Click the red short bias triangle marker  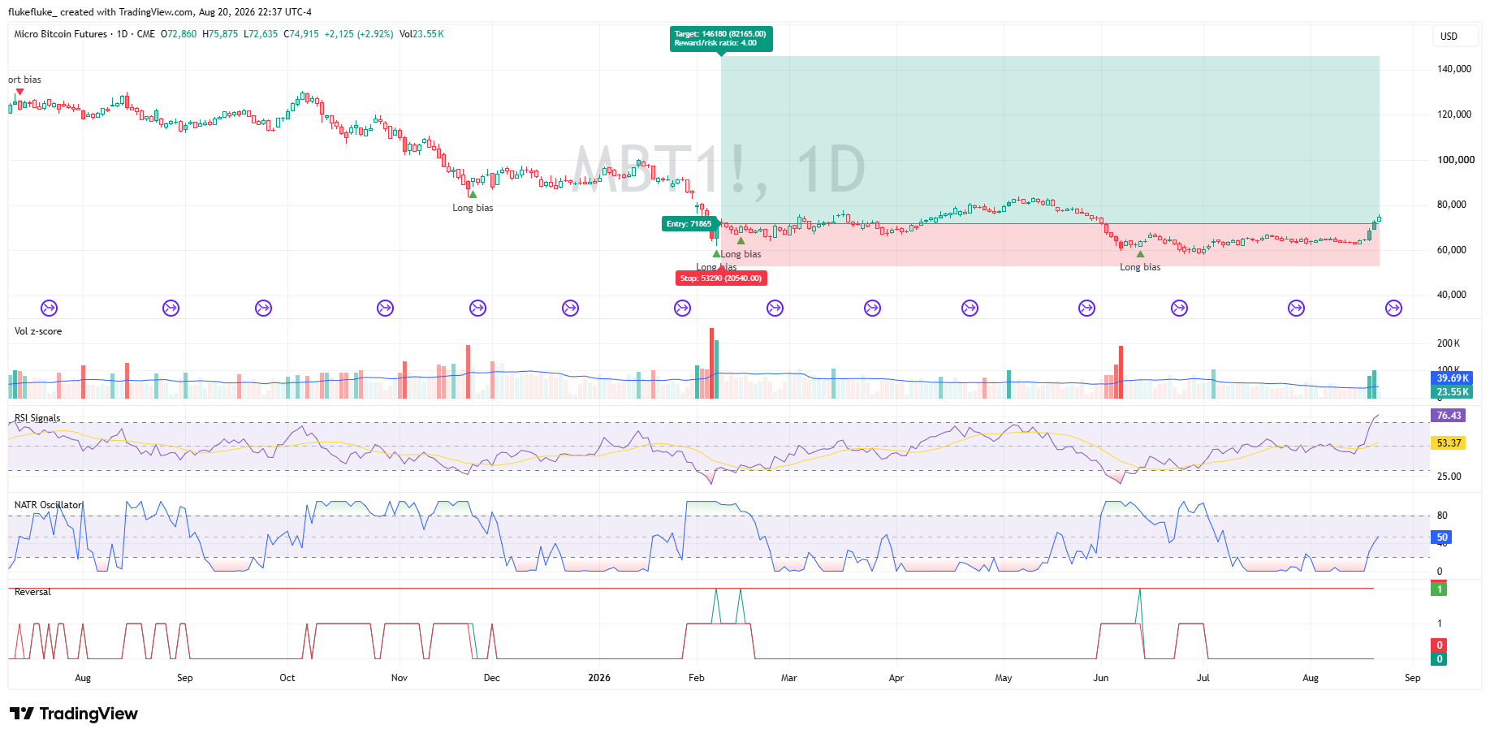19,92
